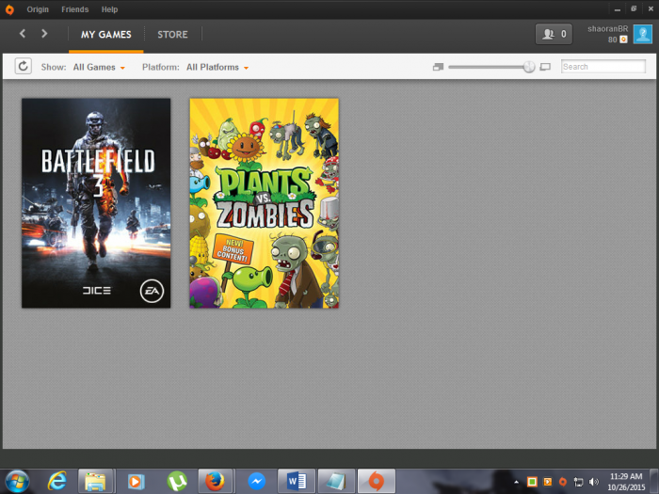
Task: Click the Origin taskbar button
Action: [x=377, y=482]
